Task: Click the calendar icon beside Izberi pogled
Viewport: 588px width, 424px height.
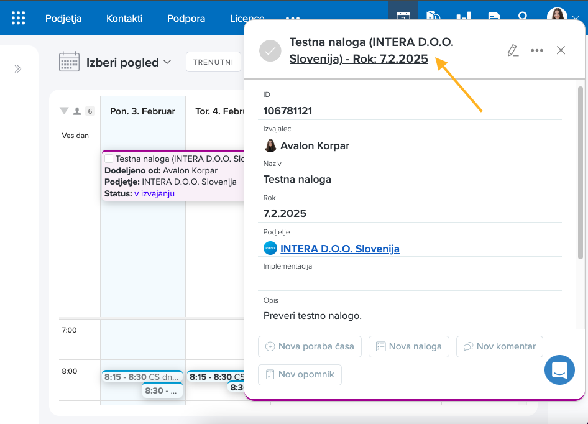Action: pos(69,62)
